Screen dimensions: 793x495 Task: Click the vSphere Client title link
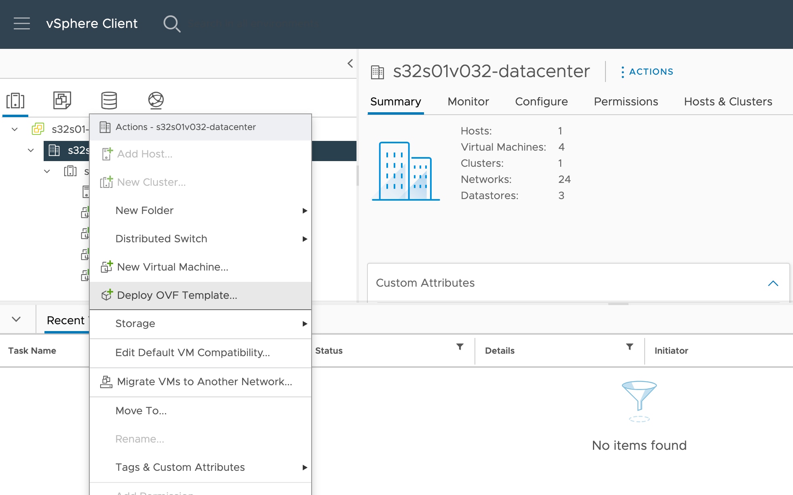[92, 23]
